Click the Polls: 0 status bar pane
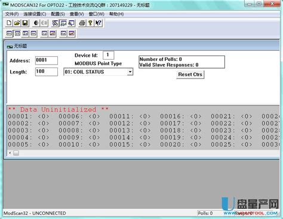The image size is (283, 219). [x=205, y=213]
